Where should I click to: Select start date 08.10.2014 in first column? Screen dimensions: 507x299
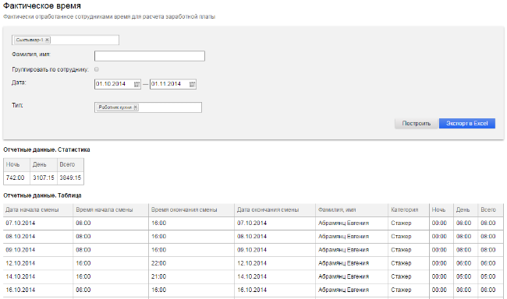pyautogui.click(x=20, y=237)
